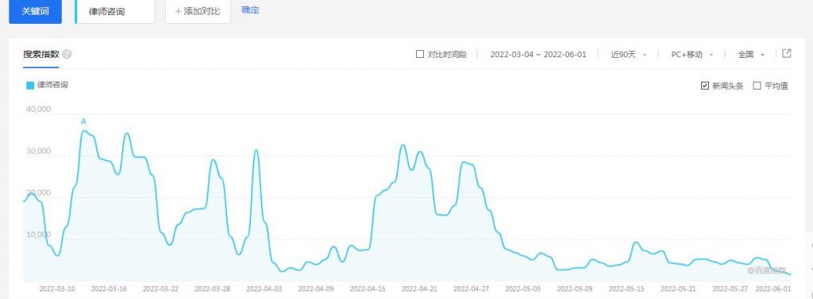Expand the PC+移动 device dropdown
Screen dimensions: 813x299
click(x=692, y=55)
